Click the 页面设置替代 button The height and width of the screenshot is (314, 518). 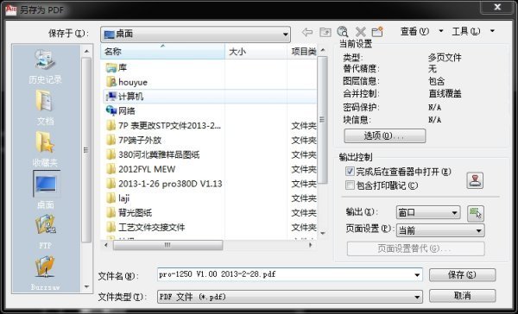click(415, 248)
